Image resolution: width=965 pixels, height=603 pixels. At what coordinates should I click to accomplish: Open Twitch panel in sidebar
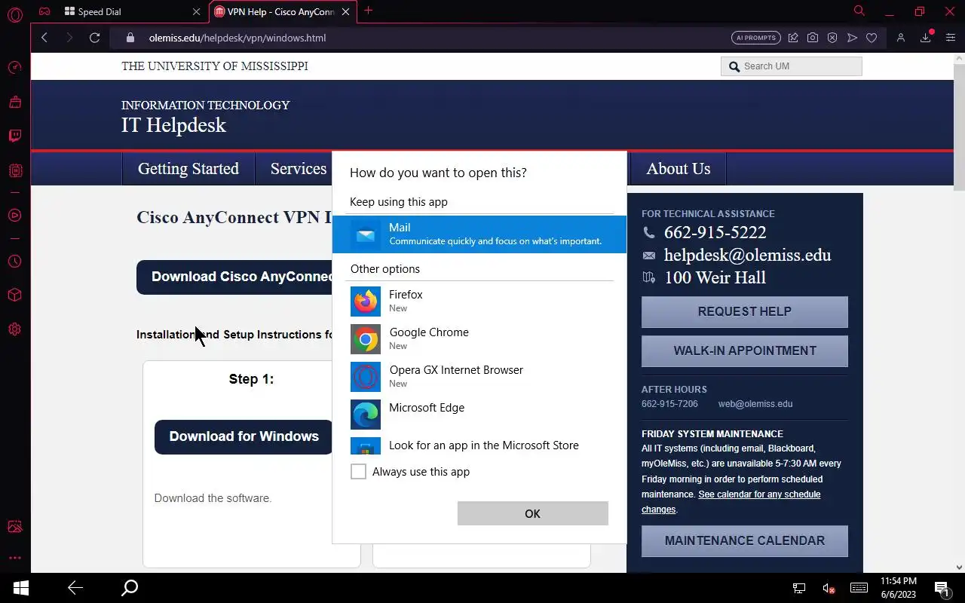pyautogui.click(x=15, y=136)
